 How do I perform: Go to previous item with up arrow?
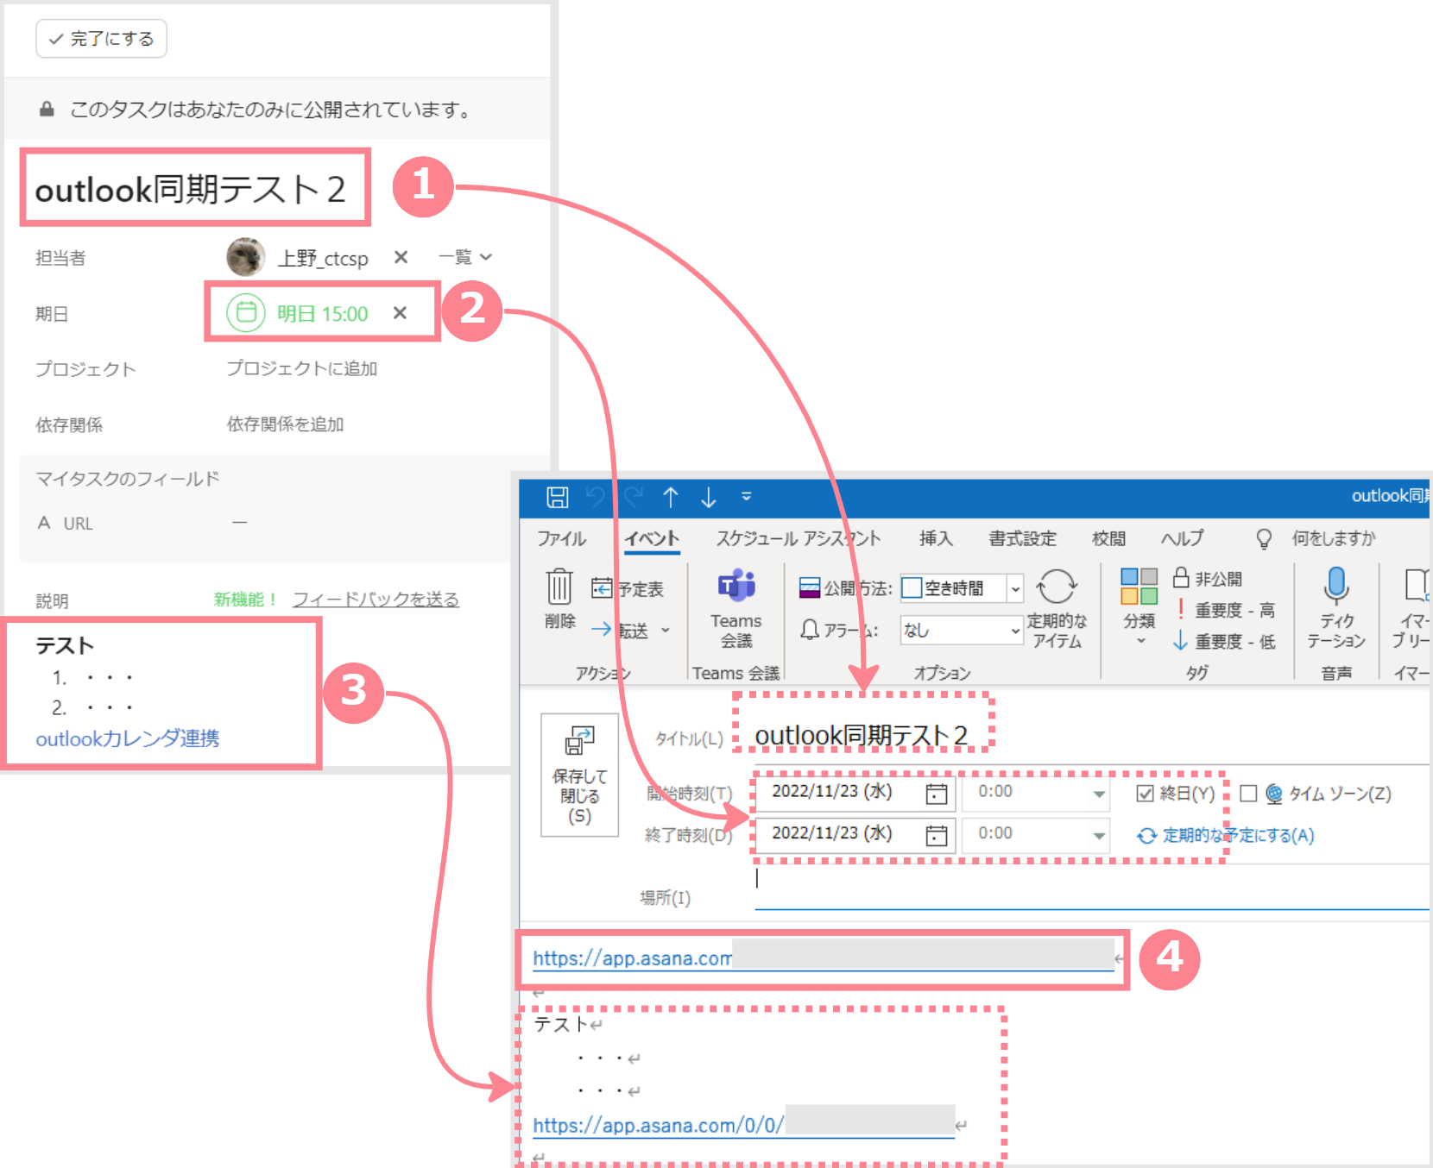point(671,497)
